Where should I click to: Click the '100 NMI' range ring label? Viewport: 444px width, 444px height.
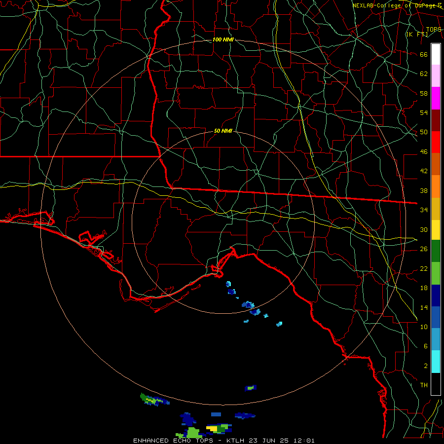223,39
